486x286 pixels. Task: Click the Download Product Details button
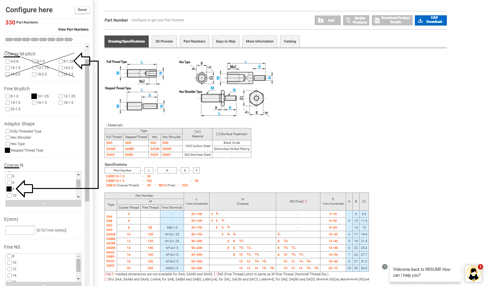[x=392, y=20]
